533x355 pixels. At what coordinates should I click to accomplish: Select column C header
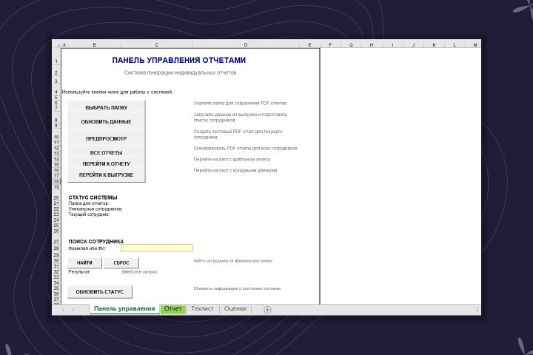click(157, 45)
